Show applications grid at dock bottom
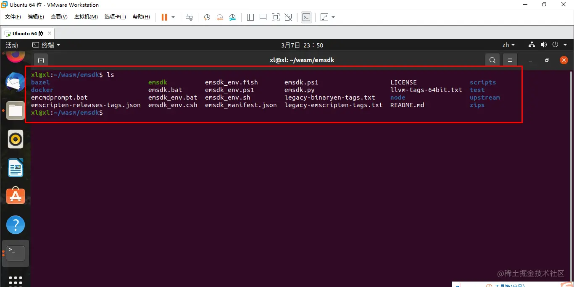 pyautogui.click(x=16, y=280)
